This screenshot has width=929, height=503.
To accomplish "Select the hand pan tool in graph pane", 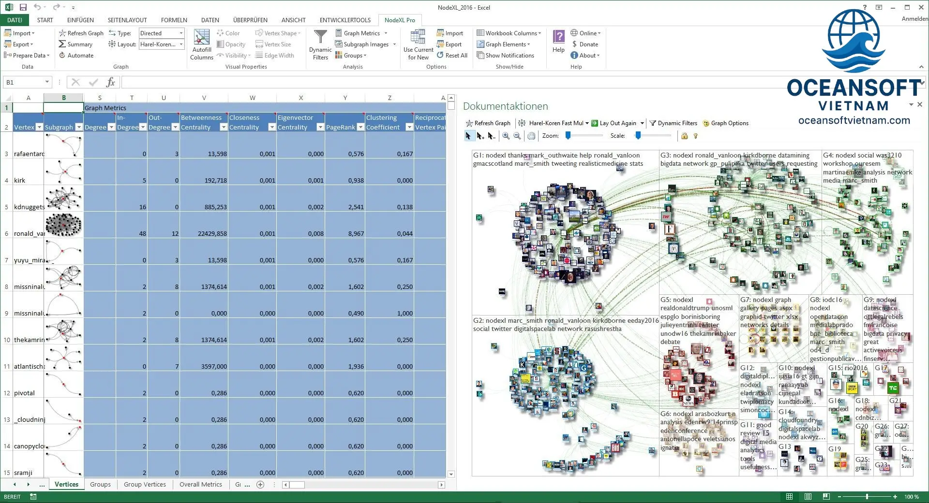I will click(x=531, y=136).
